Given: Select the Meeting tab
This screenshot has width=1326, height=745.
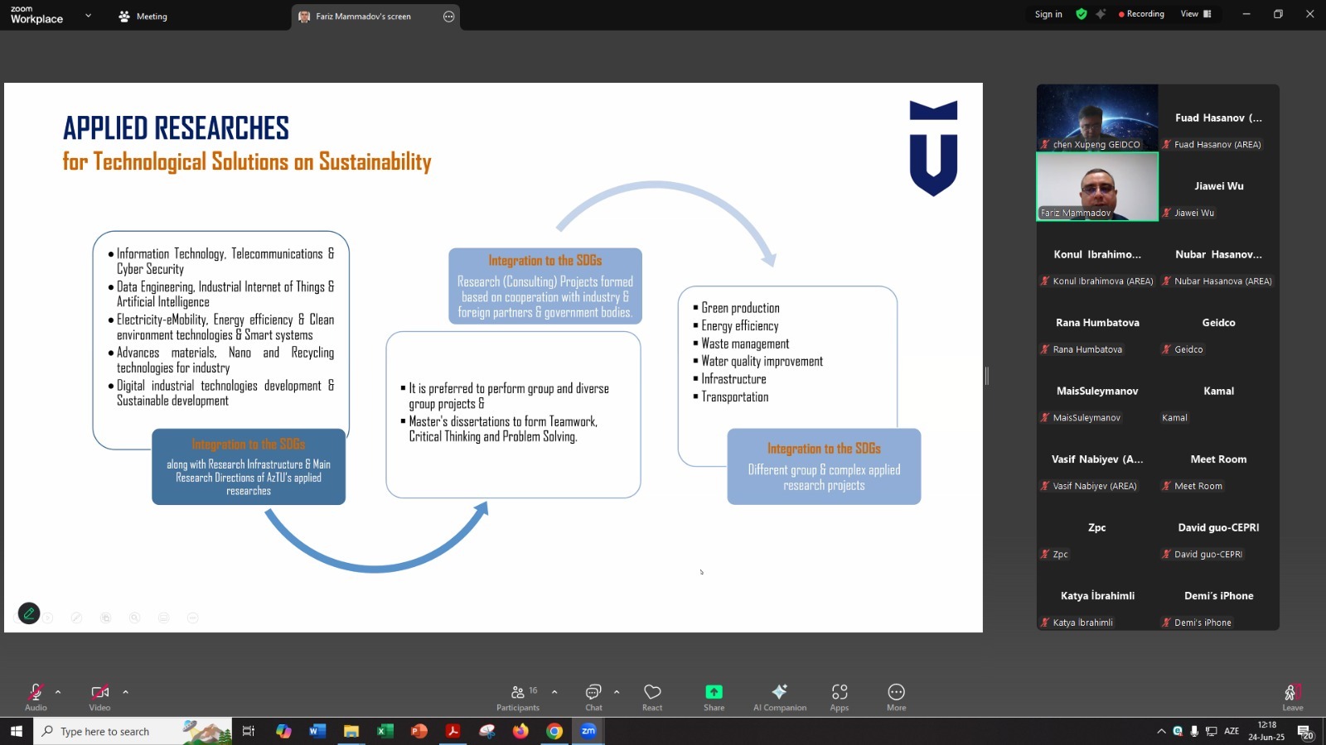Looking at the screenshot, I should tap(143, 17).
